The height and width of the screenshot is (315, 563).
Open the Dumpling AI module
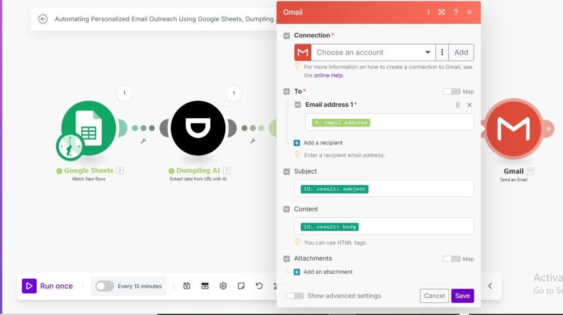pos(198,128)
